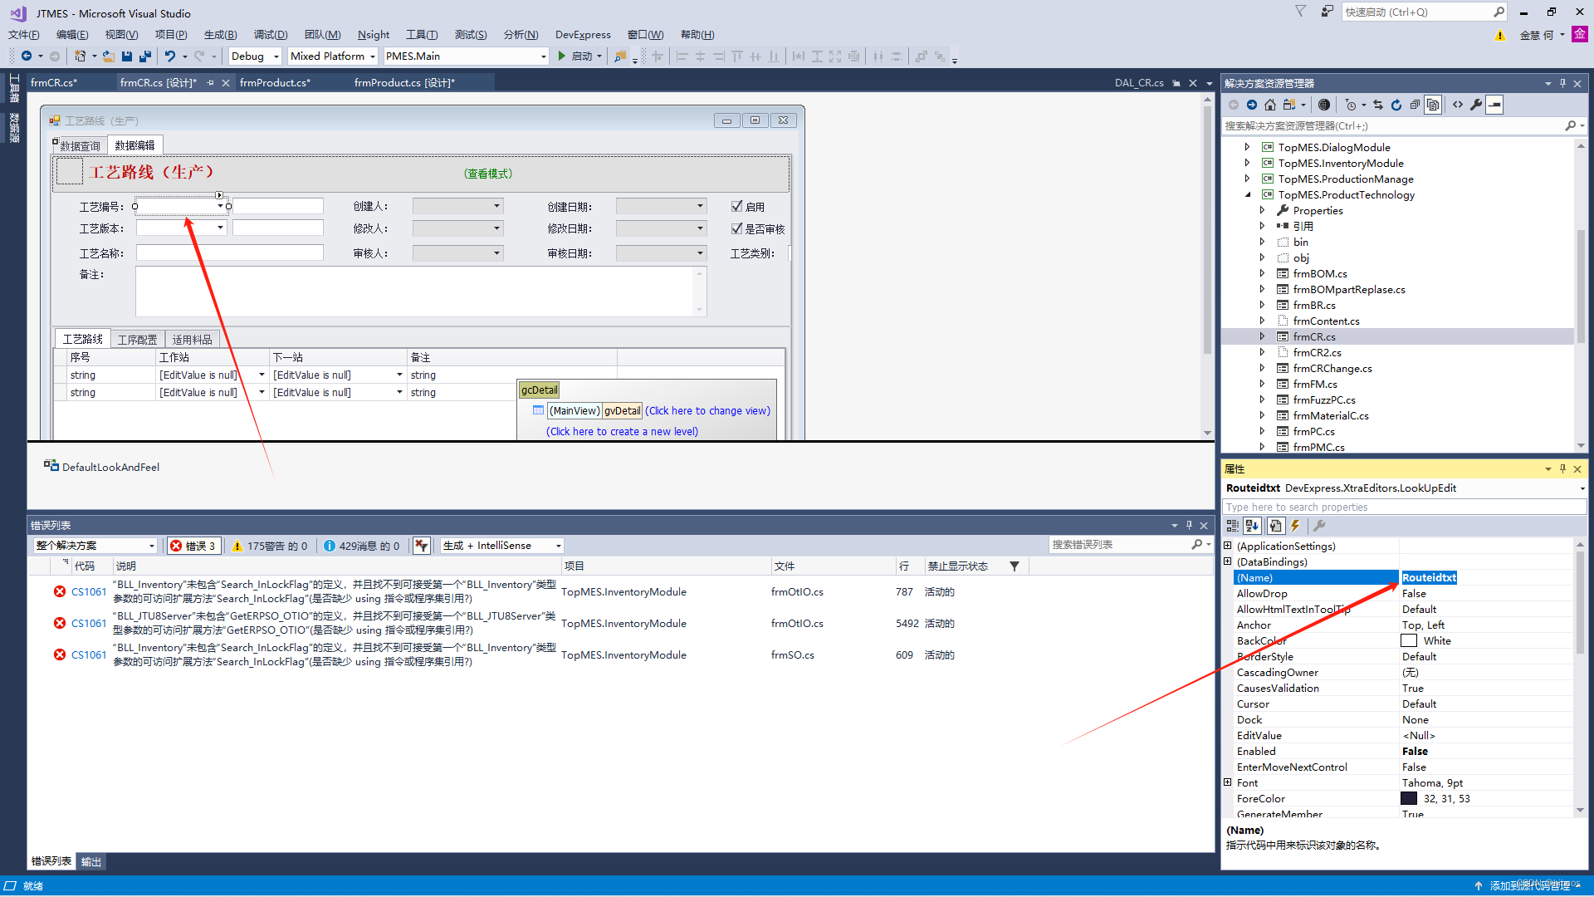
Task: Toggle the 错误 3 errors filter
Action: coord(193,546)
